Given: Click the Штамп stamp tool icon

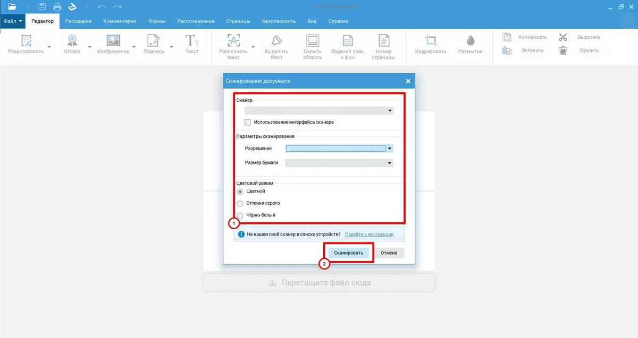Looking at the screenshot, I should coord(72,41).
